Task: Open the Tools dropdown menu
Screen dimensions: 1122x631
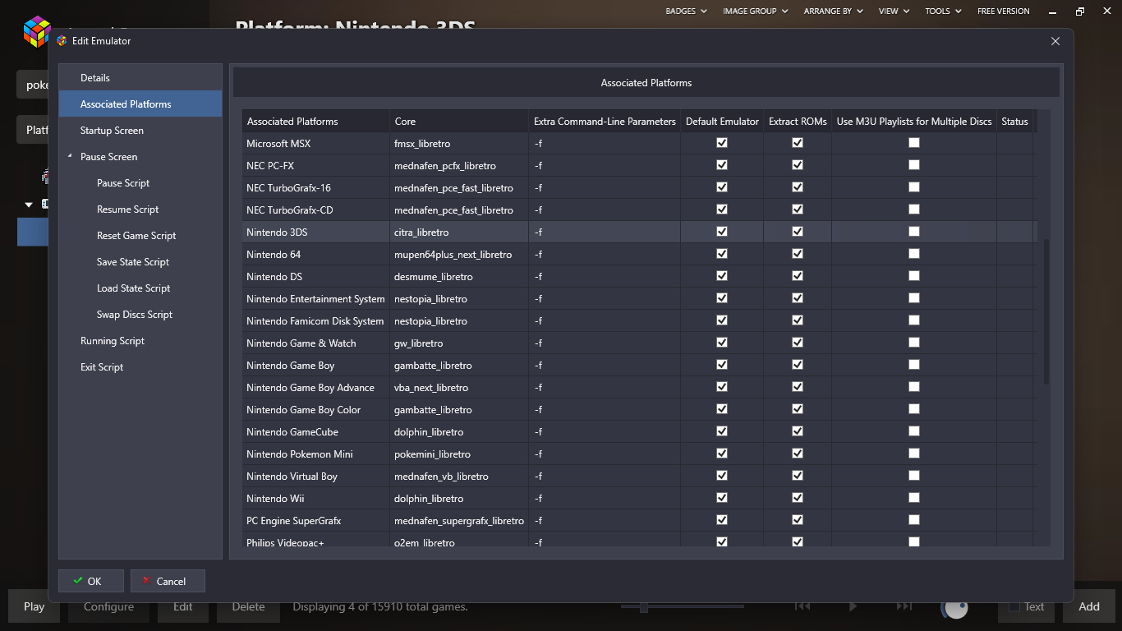Action: (x=943, y=11)
